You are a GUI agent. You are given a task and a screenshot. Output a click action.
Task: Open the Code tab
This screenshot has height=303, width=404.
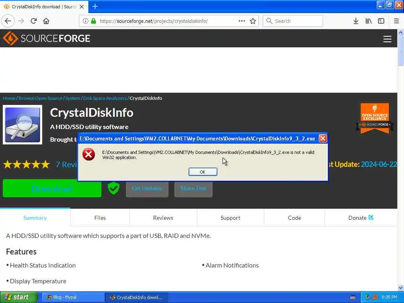[x=294, y=218]
